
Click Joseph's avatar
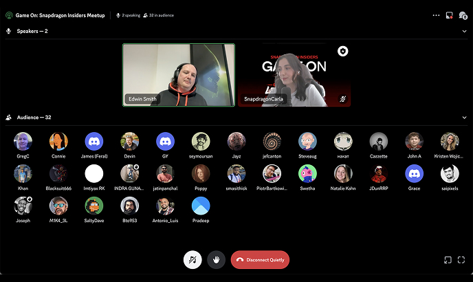coord(23,206)
